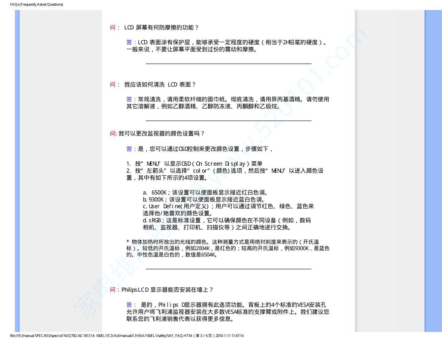Click the line '相机、监视器、打印机、扫描仪等'

pos(218,227)
